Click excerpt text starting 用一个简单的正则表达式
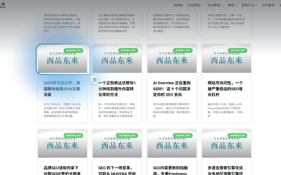Image resolution: width=281 pixels, height=175 pixels. 117,110
